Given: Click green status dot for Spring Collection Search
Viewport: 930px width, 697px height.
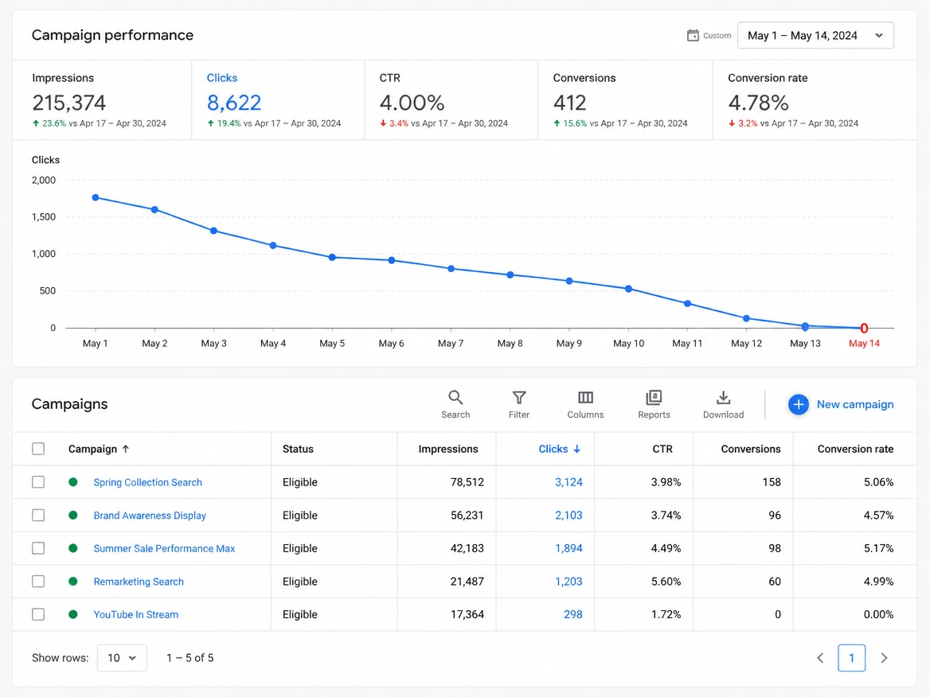Looking at the screenshot, I should coord(73,482).
